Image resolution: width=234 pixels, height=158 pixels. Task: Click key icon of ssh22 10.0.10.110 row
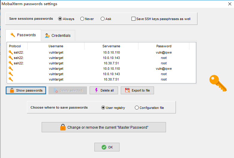point(10,52)
